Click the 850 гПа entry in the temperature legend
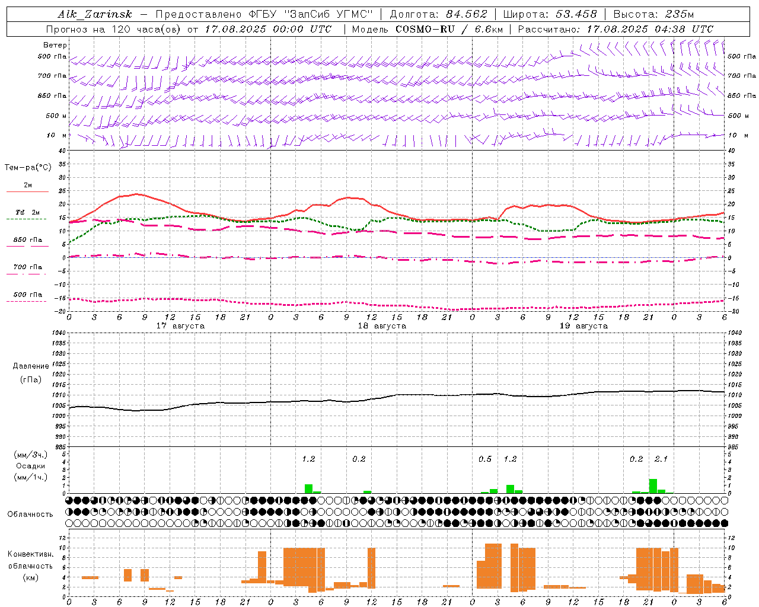The width and height of the screenshot is (759, 607). [27, 240]
